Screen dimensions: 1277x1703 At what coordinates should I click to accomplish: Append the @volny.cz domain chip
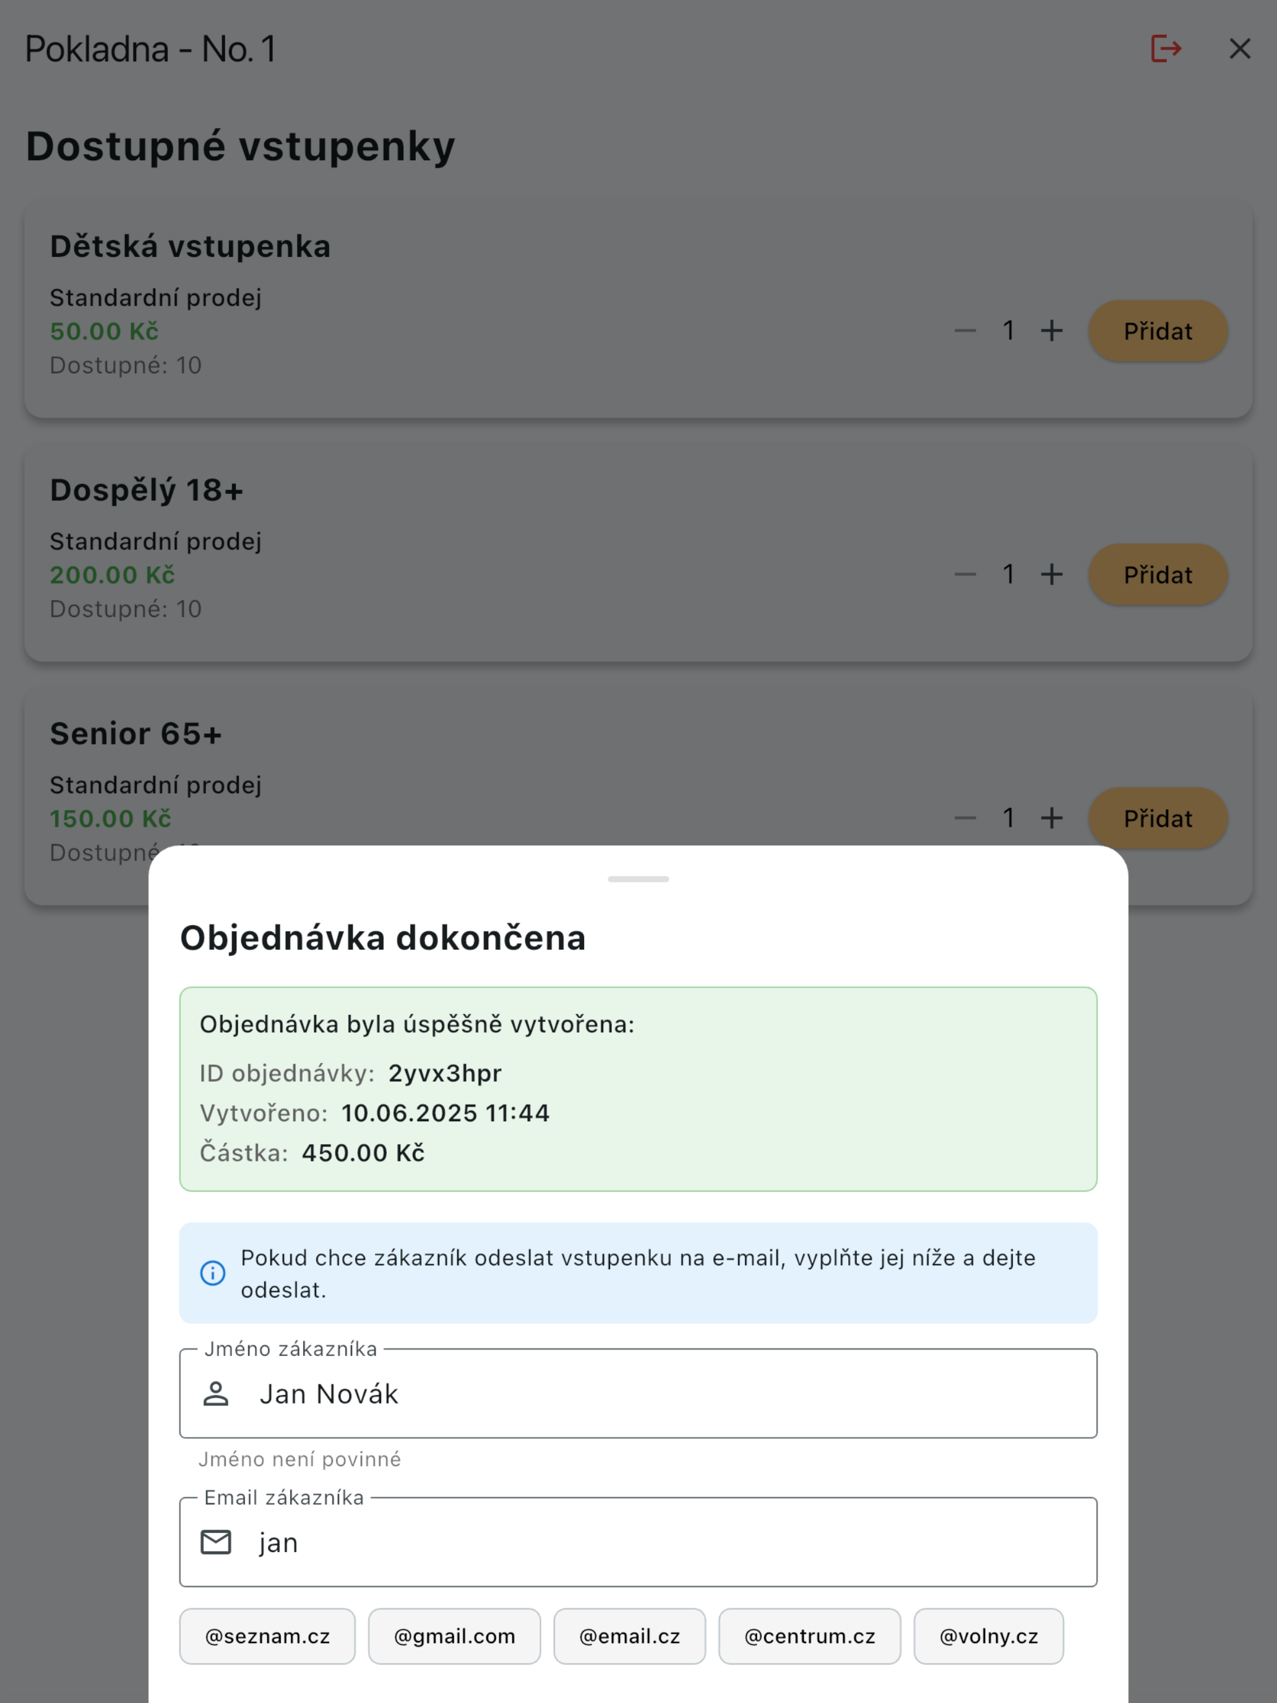coord(988,1636)
